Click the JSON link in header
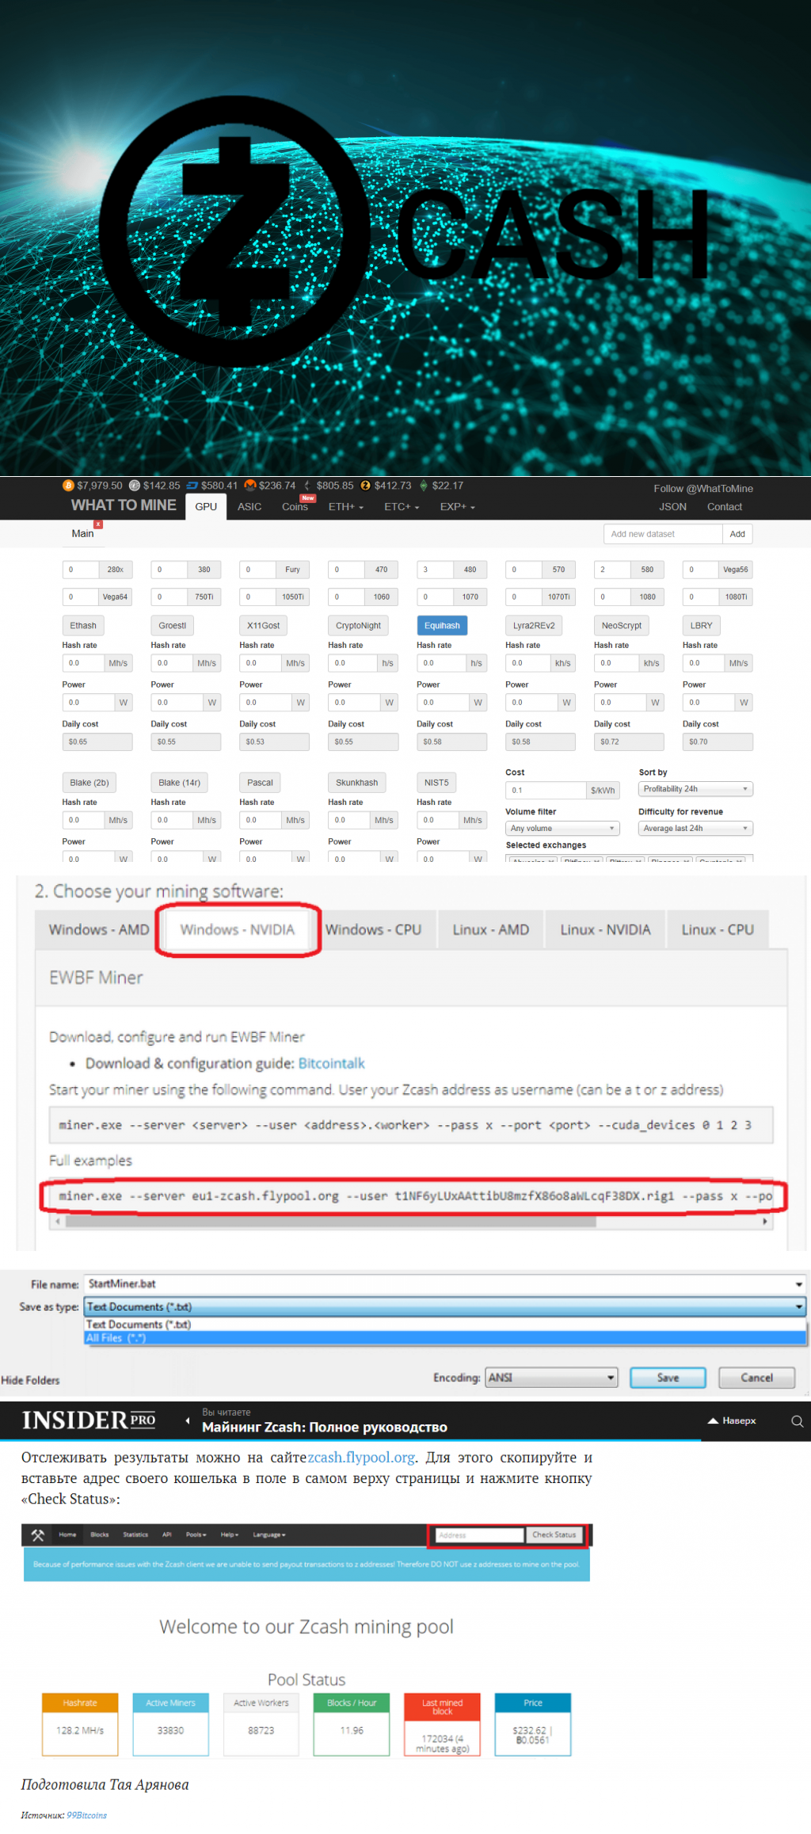 point(673,507)
